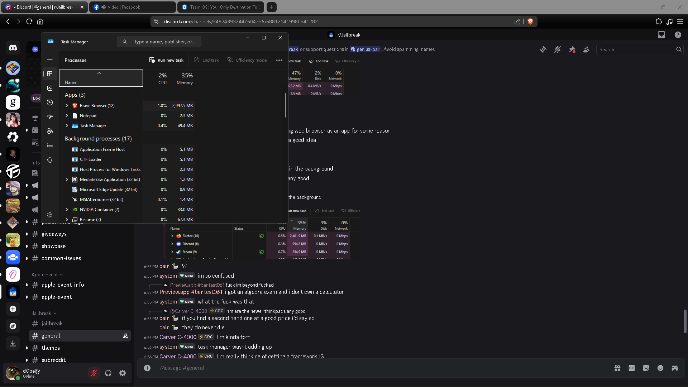
Task: Open Task Manager navigation hamburger menu
Action: (50, 59)
